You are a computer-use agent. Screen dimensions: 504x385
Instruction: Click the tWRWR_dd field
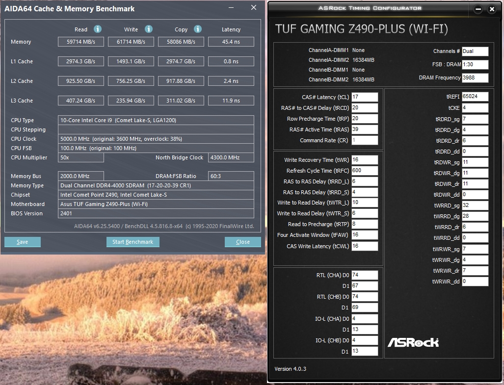tap(475, 282)
